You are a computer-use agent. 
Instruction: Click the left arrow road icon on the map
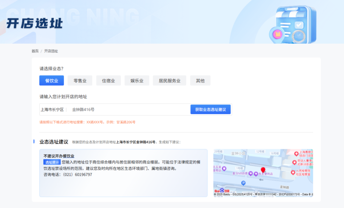click(261, 180)
